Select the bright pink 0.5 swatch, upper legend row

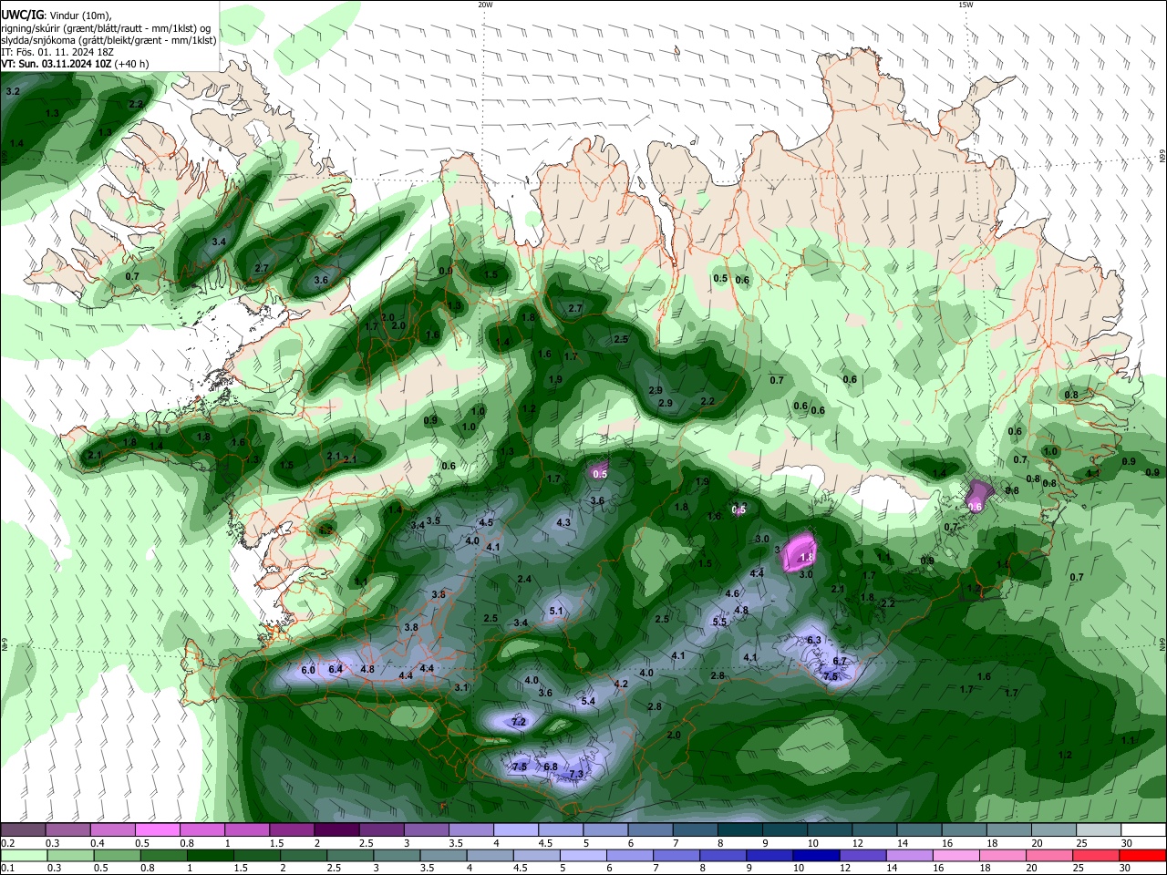157,830
